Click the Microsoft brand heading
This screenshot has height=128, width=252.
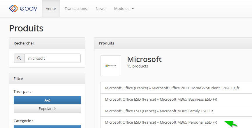tap(144, 59)
